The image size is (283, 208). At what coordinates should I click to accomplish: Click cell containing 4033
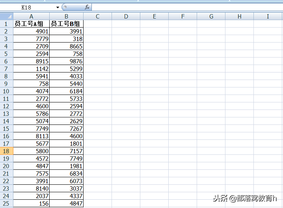67,76
